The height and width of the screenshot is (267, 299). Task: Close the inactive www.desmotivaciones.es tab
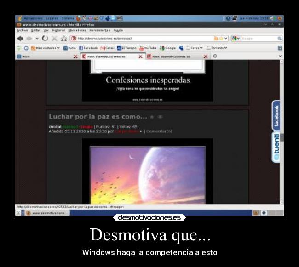(205, 57)
